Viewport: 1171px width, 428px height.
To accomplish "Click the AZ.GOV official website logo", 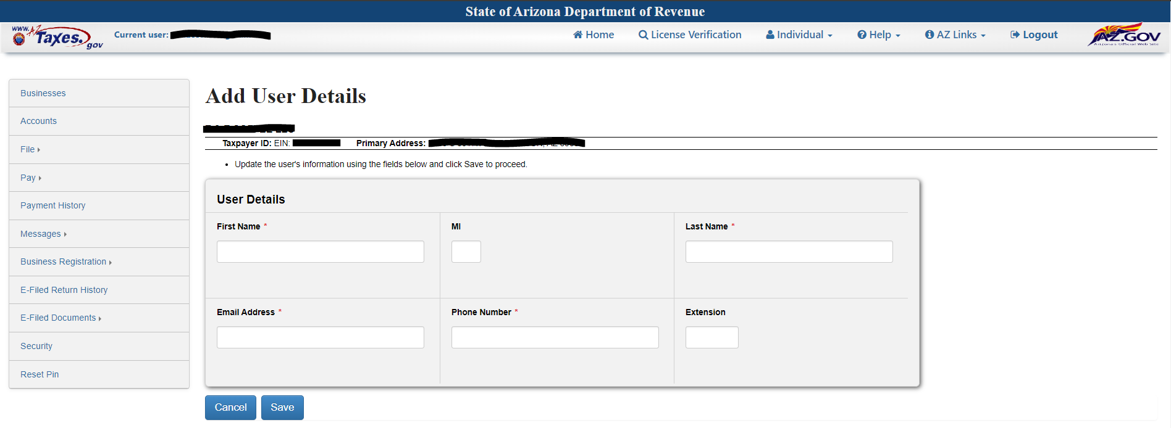I will (x=1124, y=35).
